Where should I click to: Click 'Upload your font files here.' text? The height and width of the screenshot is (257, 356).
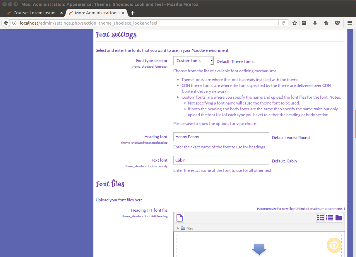tap(119, 200)
